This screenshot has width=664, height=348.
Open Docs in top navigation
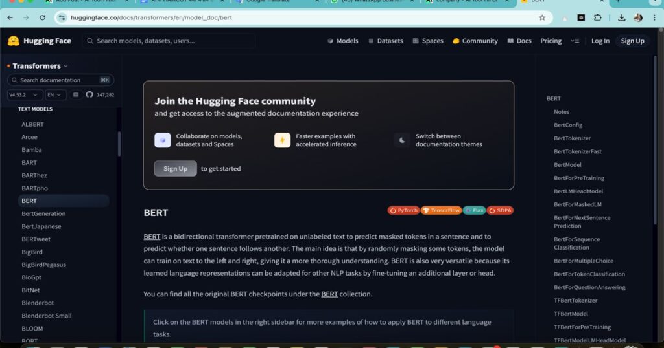tap(519, 41)
